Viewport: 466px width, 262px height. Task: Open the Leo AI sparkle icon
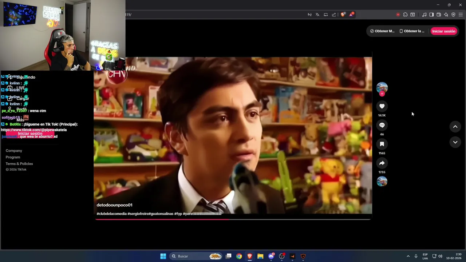point(446,15)
